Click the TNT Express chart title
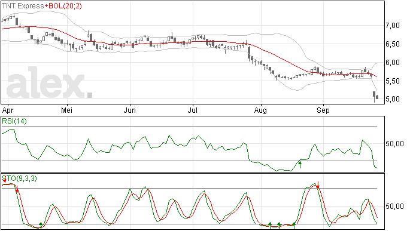The height and width of the screenshot is (231, 413). tap(23, 6)
